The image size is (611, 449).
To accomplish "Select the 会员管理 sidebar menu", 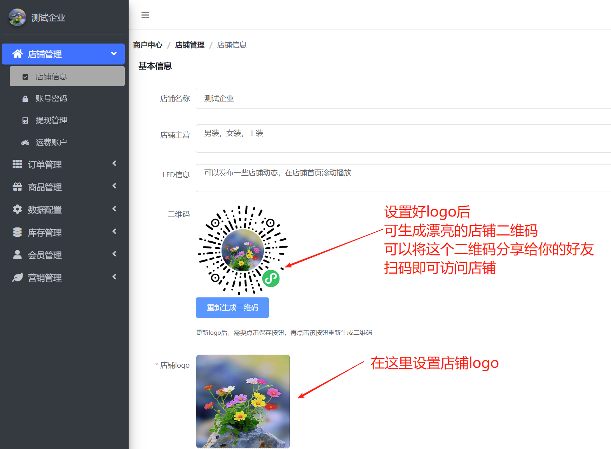I will point(63,255).
